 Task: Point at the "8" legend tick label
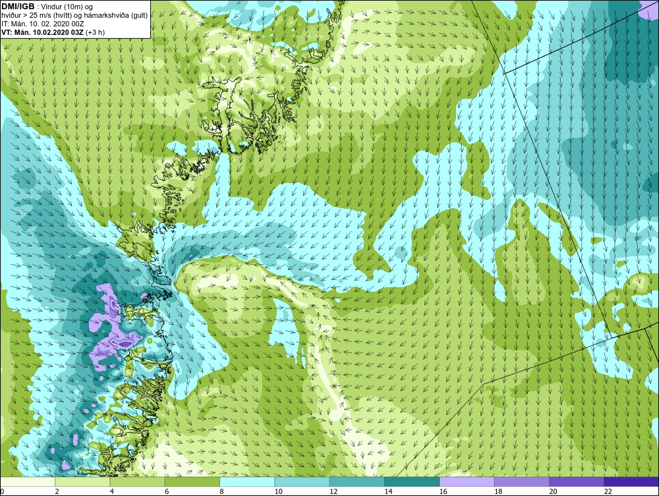(222, 491)
